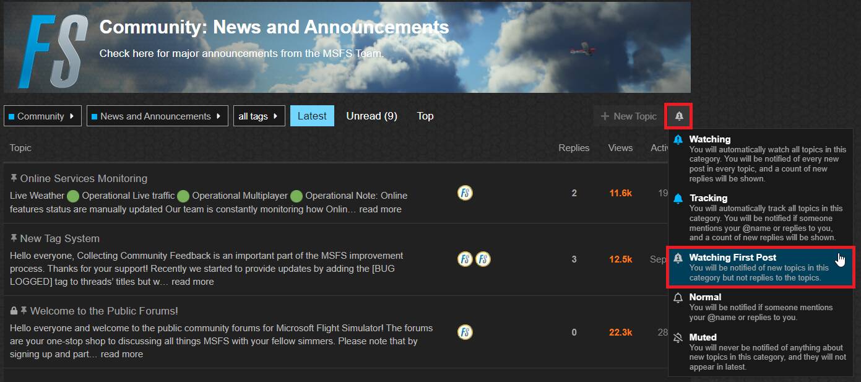861x382 pixels.
Task: Open the poster avatar on Online Services Monitoring row
Action: click(465, 193)
